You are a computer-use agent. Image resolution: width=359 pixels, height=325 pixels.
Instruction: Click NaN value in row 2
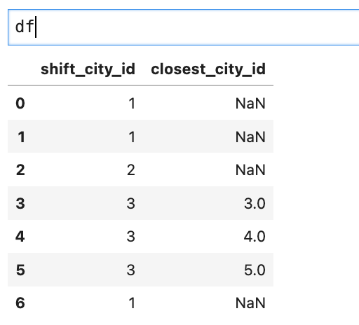point(250,170)
